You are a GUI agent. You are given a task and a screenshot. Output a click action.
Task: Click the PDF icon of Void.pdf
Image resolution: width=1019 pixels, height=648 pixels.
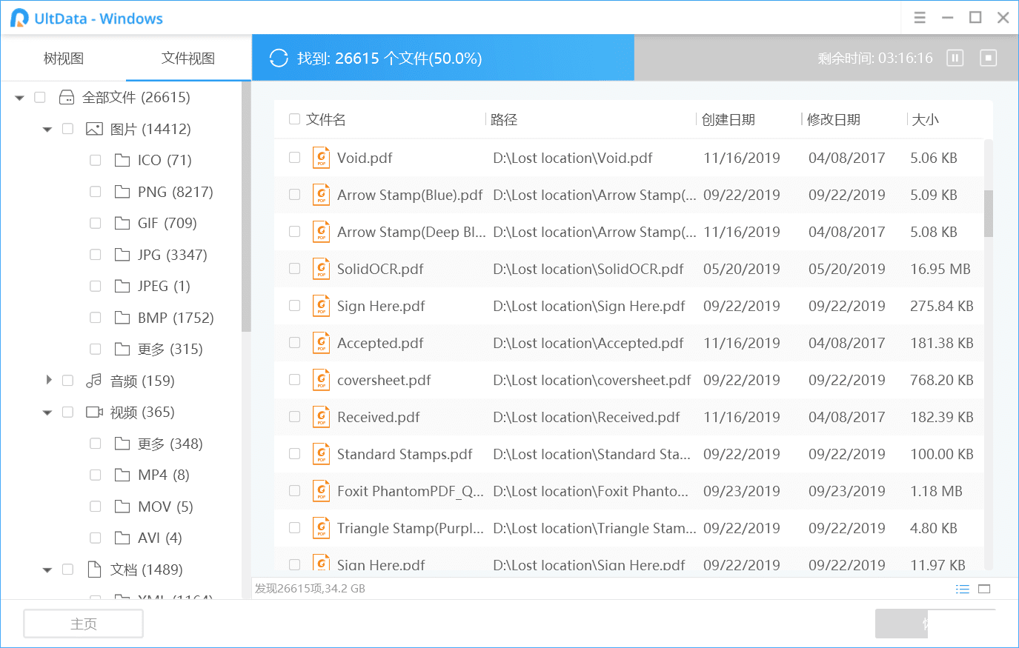pos(321,158)
